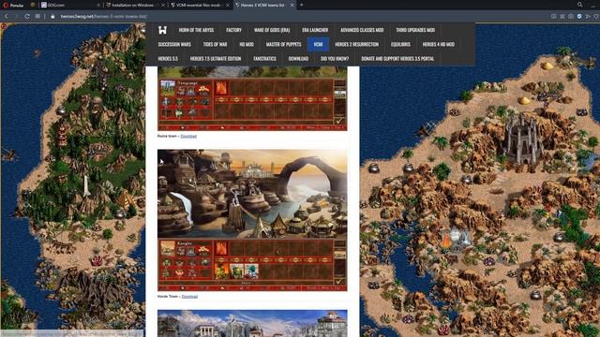Open the Heroes 7.5 Ultimate Edition menu item
The width and height of the screenshot is (600, 337).
click(216, 58)
